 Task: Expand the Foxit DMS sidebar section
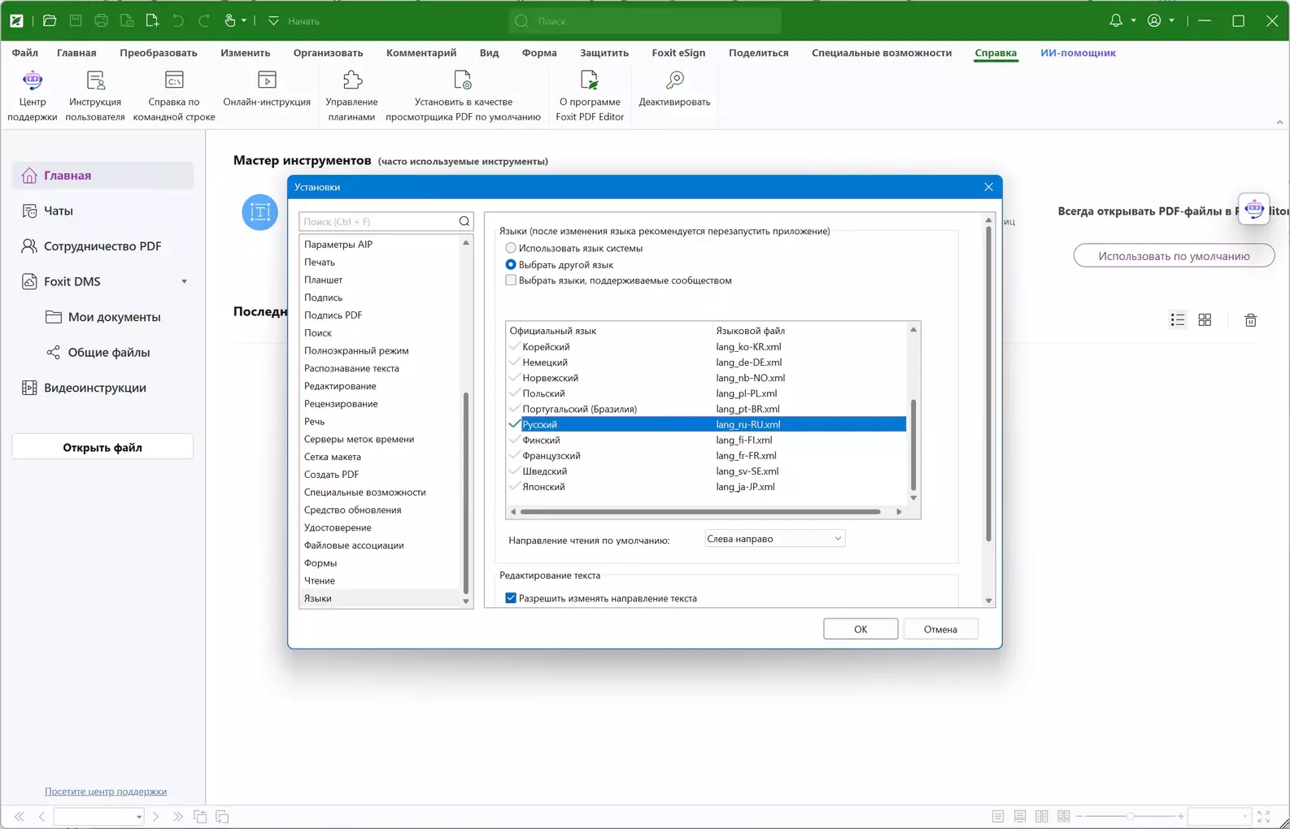pyautogui.click(x=184, y=282)
